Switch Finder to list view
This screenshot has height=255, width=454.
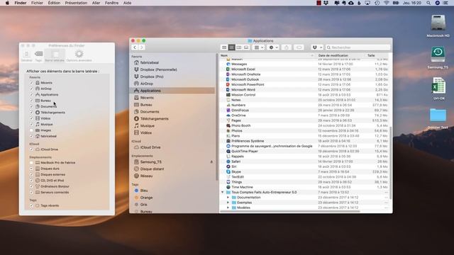pyautogui.click(x=231, y=47)
